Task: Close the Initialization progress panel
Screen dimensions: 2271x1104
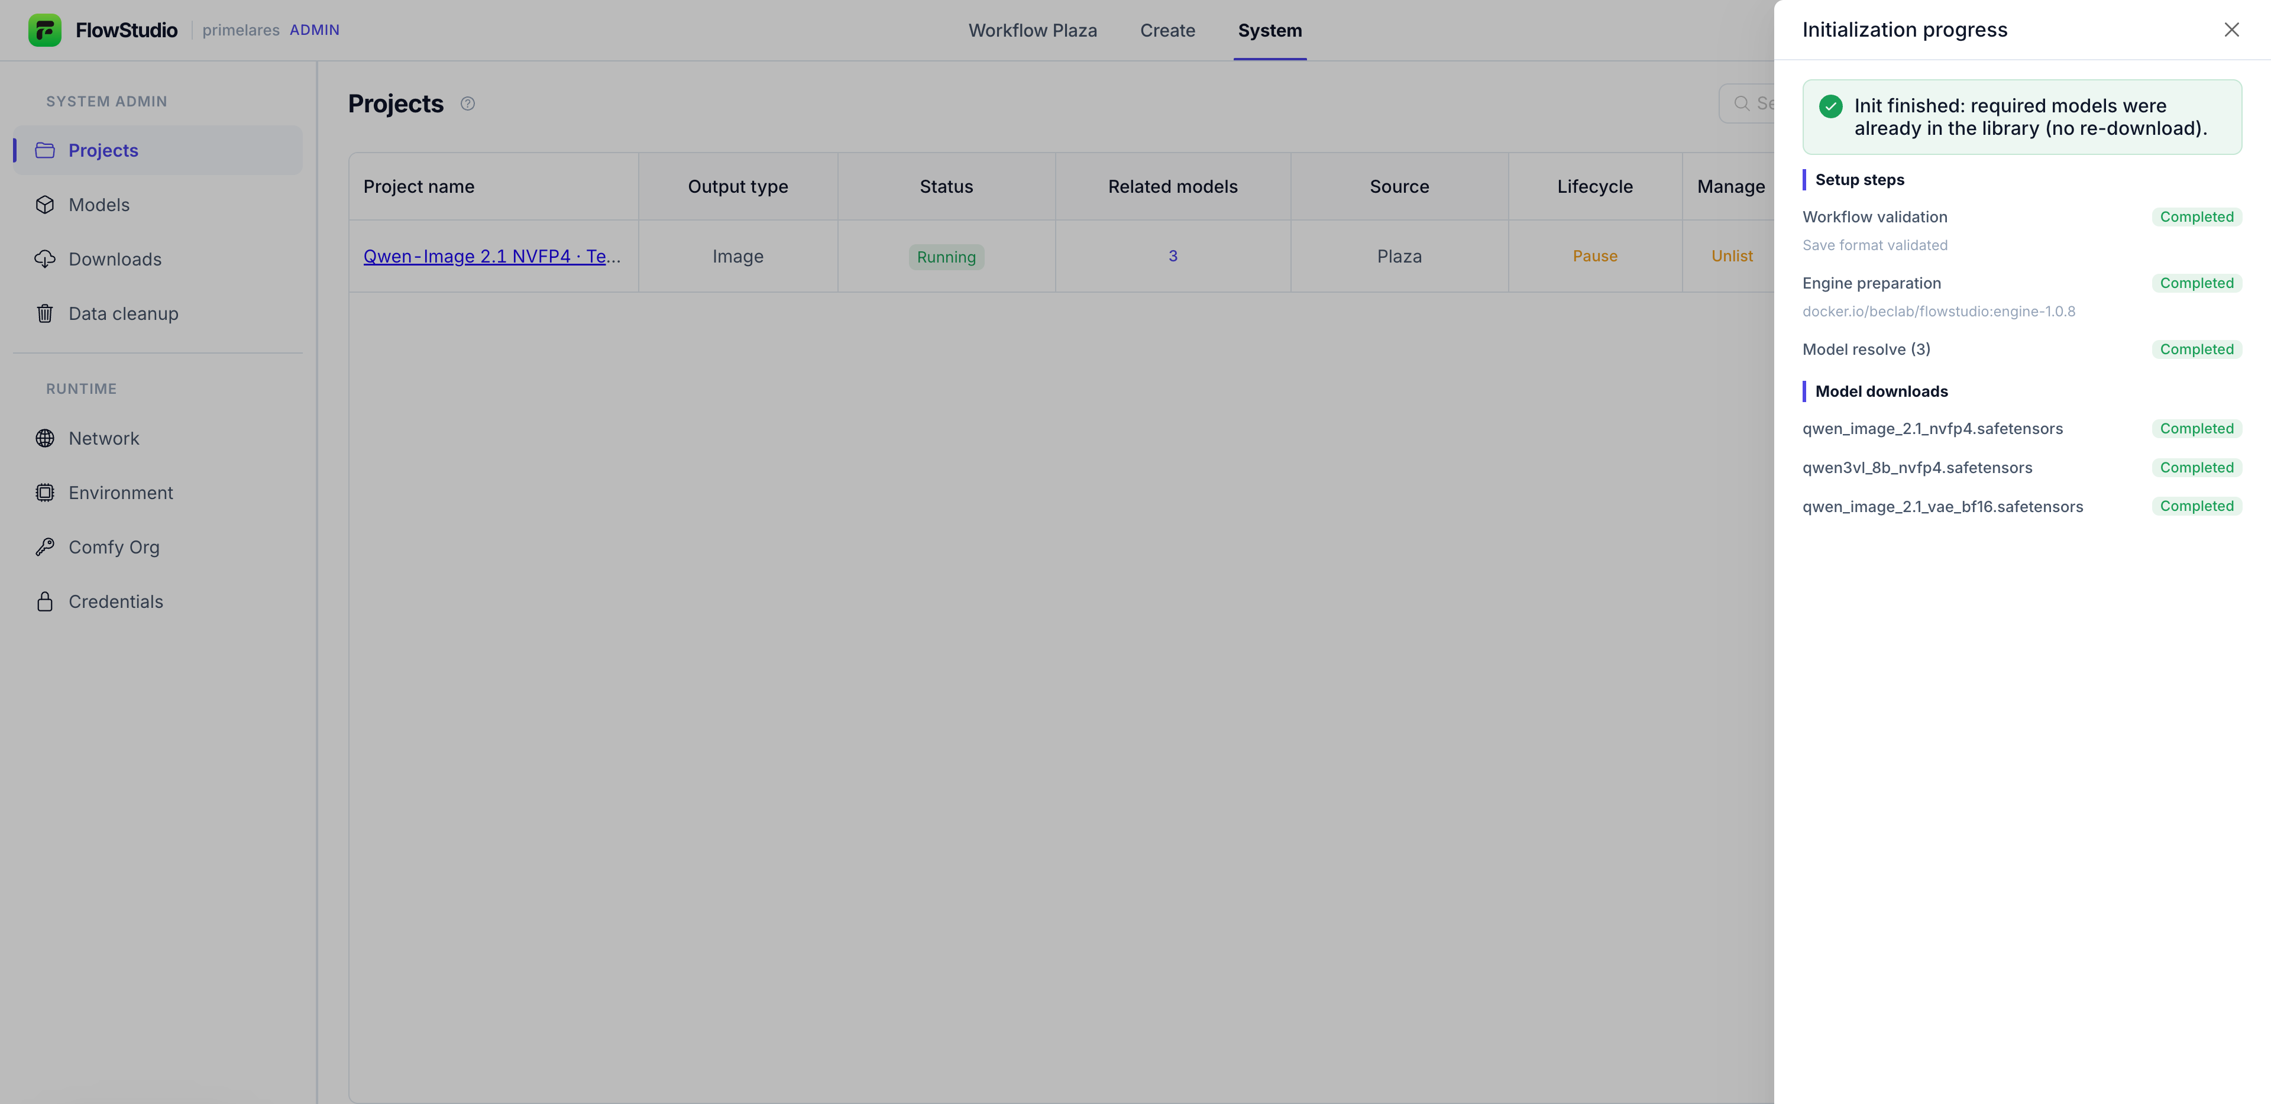Action: (x=2231, y=30)
